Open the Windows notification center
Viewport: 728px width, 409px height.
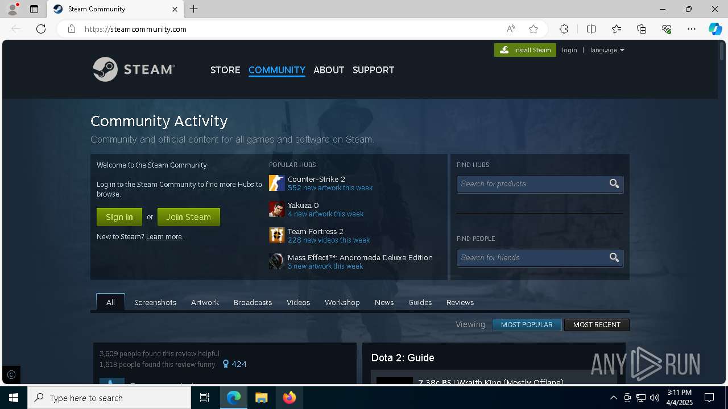(709, 398)
